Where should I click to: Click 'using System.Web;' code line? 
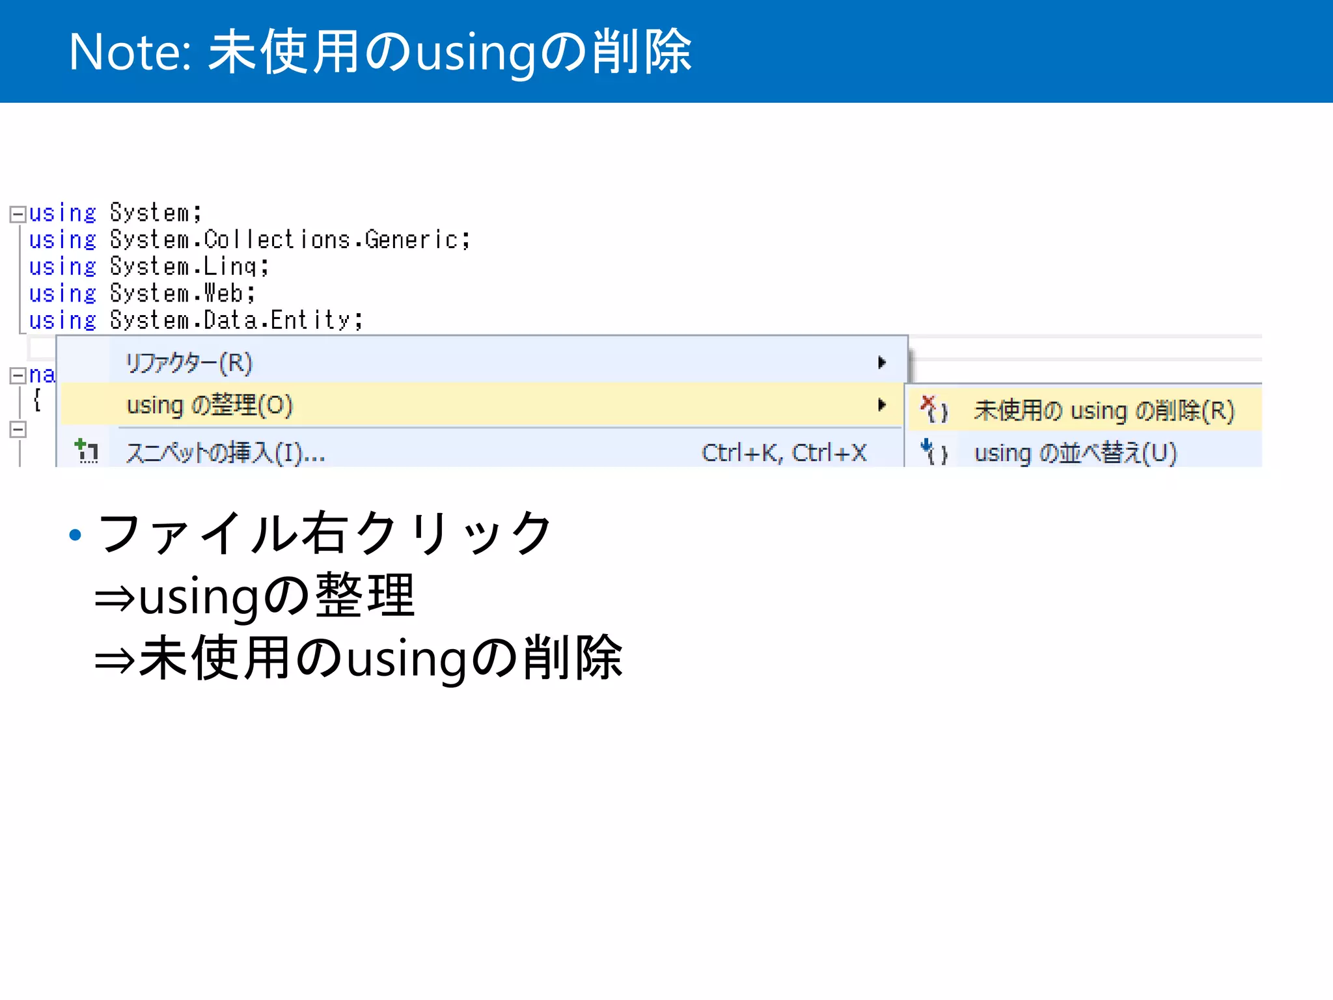pos(142,294)
